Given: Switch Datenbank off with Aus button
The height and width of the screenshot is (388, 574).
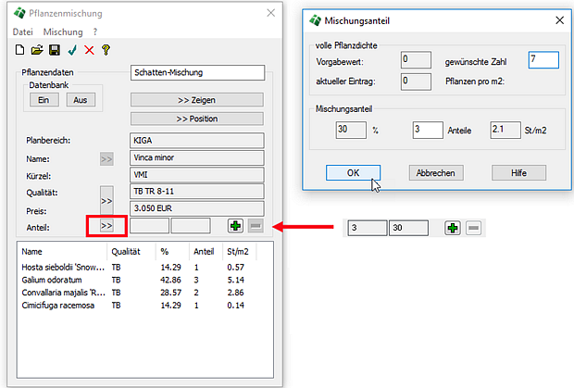Looking at the screenshot, I should 80,100.
